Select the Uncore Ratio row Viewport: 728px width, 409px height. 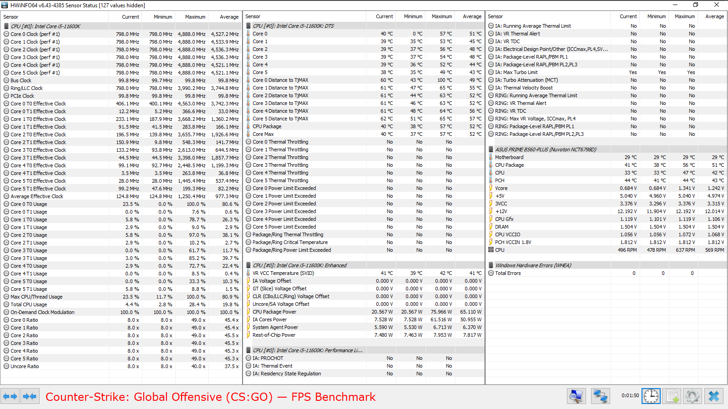[121, 366]
